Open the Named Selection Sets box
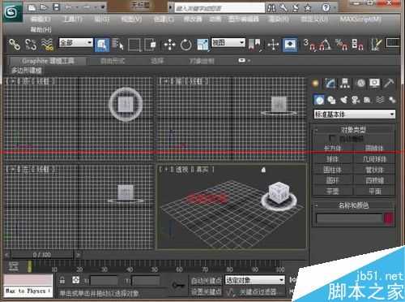 pyautogui.click(x=393, y=43)
